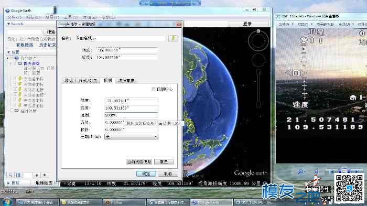
Task: Start slideshow in Photo Viewer
Action: click(x=344, y=170)
